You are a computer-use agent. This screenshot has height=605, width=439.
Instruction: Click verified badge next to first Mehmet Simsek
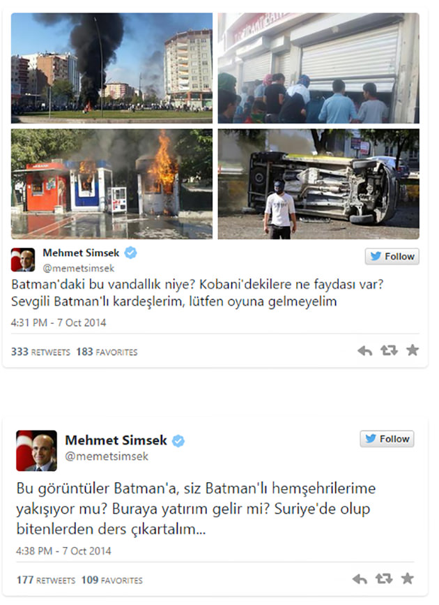click(131, 253)
